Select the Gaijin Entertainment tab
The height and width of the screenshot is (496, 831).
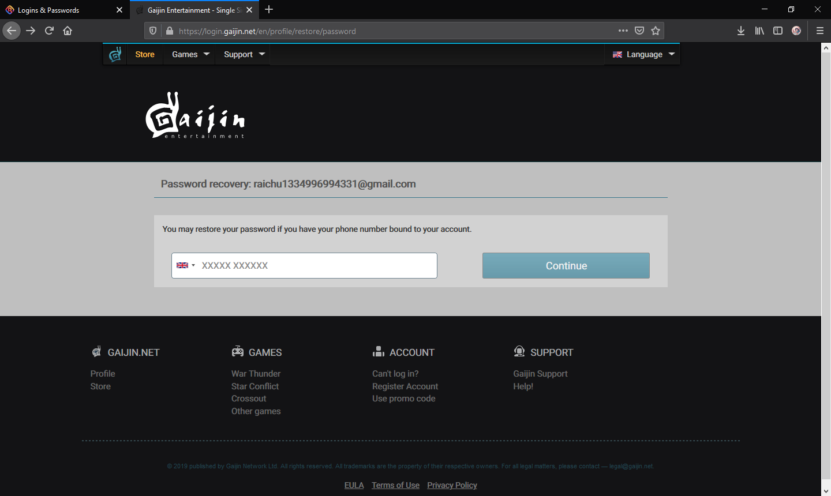(x=194, y=10)
